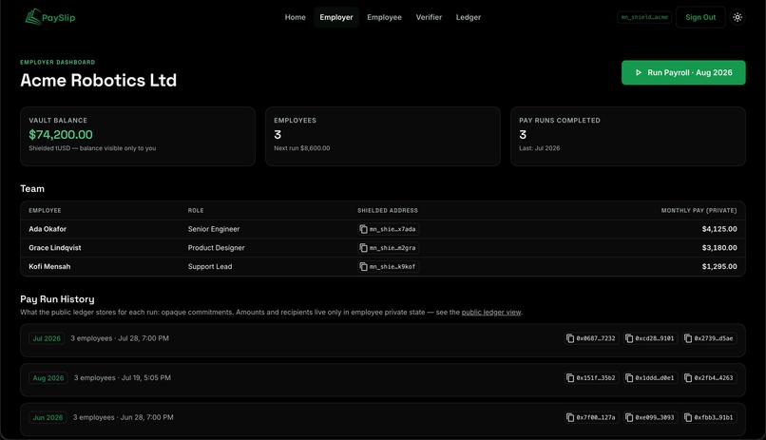This screenshot has width=766, height=440.
Task: Toggle the light/dark theme sun icon
Action: coord(737,17)
